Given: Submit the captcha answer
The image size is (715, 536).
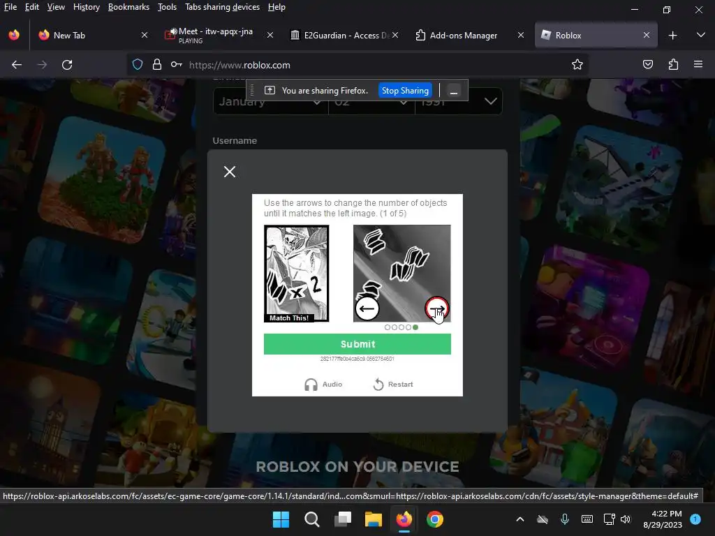Looking at the screenshot, I should (357, 344).
